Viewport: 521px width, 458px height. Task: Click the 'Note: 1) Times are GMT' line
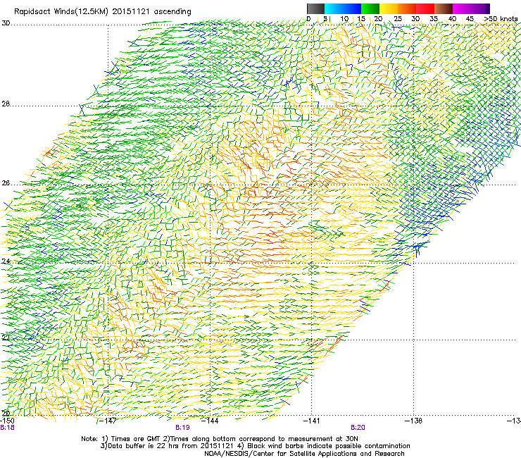coord(219,439)
